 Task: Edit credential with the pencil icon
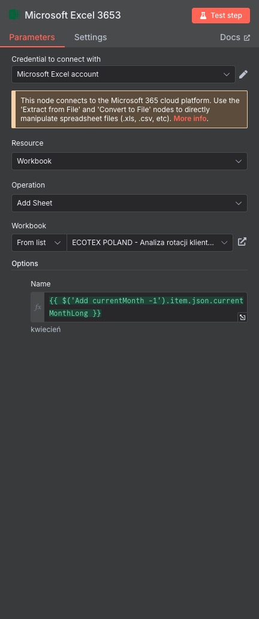click(x=243, y=74)
